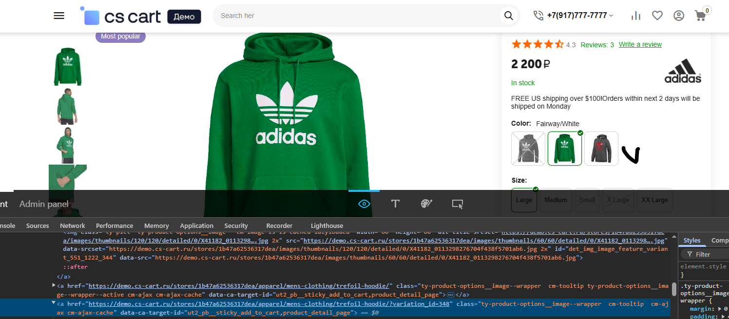Choose size Small
This screenshot has width=729, height=319.
[587, 200]
